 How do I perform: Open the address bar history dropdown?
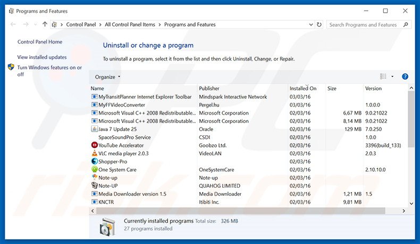(311, 24)
